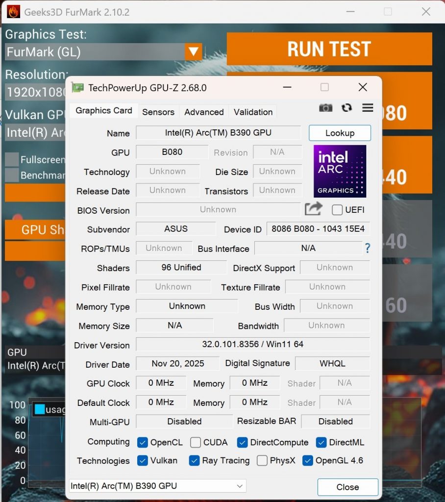Image resolution: width=445 pixels, height=502 pixels.
Task: Open the Advanced tab
Action: pyautogui.click(x=204, y=112)
